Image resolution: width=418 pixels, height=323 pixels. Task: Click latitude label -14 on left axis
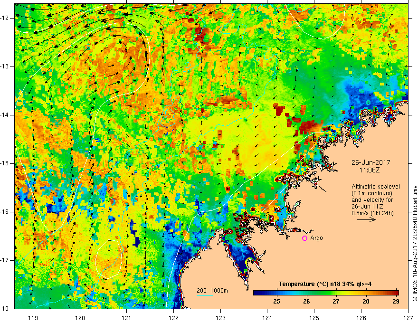coord(5,115)
